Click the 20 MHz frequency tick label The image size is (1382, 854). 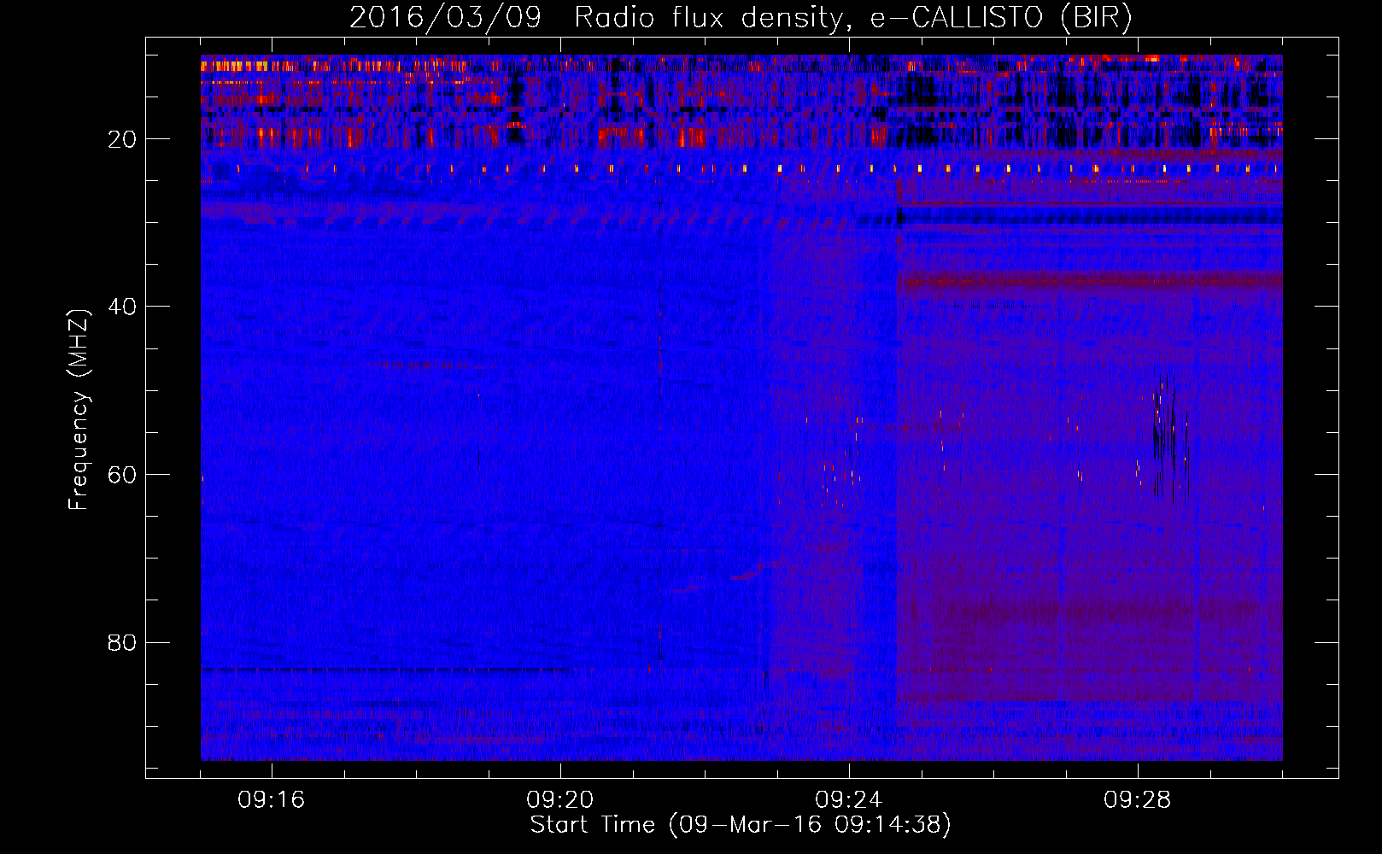coord(123,139)
